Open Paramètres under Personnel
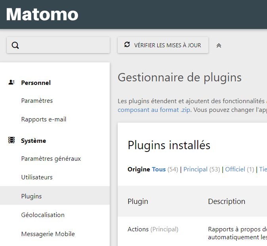Image resolution: width=267 pixels, height=246 pixels. pos(37,101)
